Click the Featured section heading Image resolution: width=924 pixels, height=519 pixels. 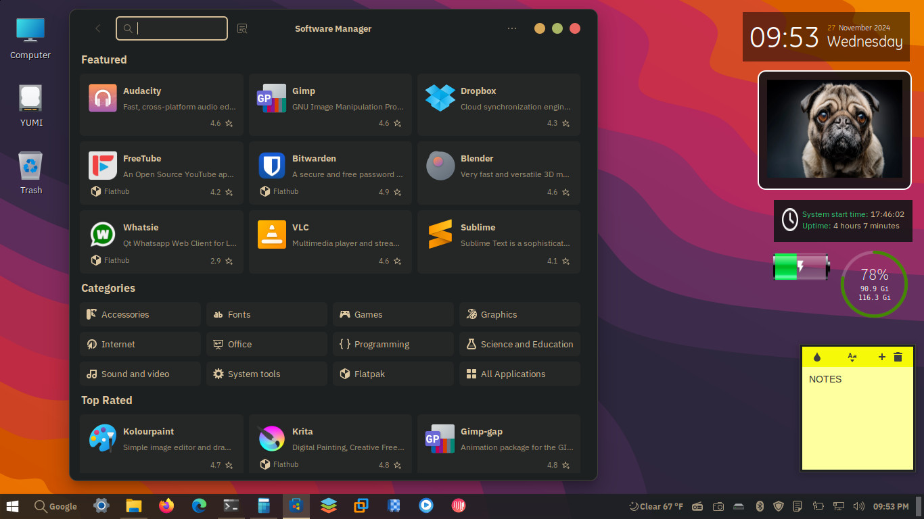pyautogui.click(x=104, y=59)
